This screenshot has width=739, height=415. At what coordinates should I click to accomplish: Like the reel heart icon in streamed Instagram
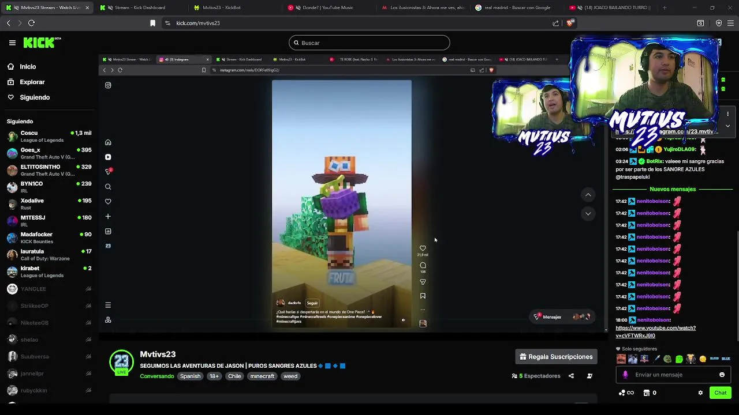click(423, 248)
